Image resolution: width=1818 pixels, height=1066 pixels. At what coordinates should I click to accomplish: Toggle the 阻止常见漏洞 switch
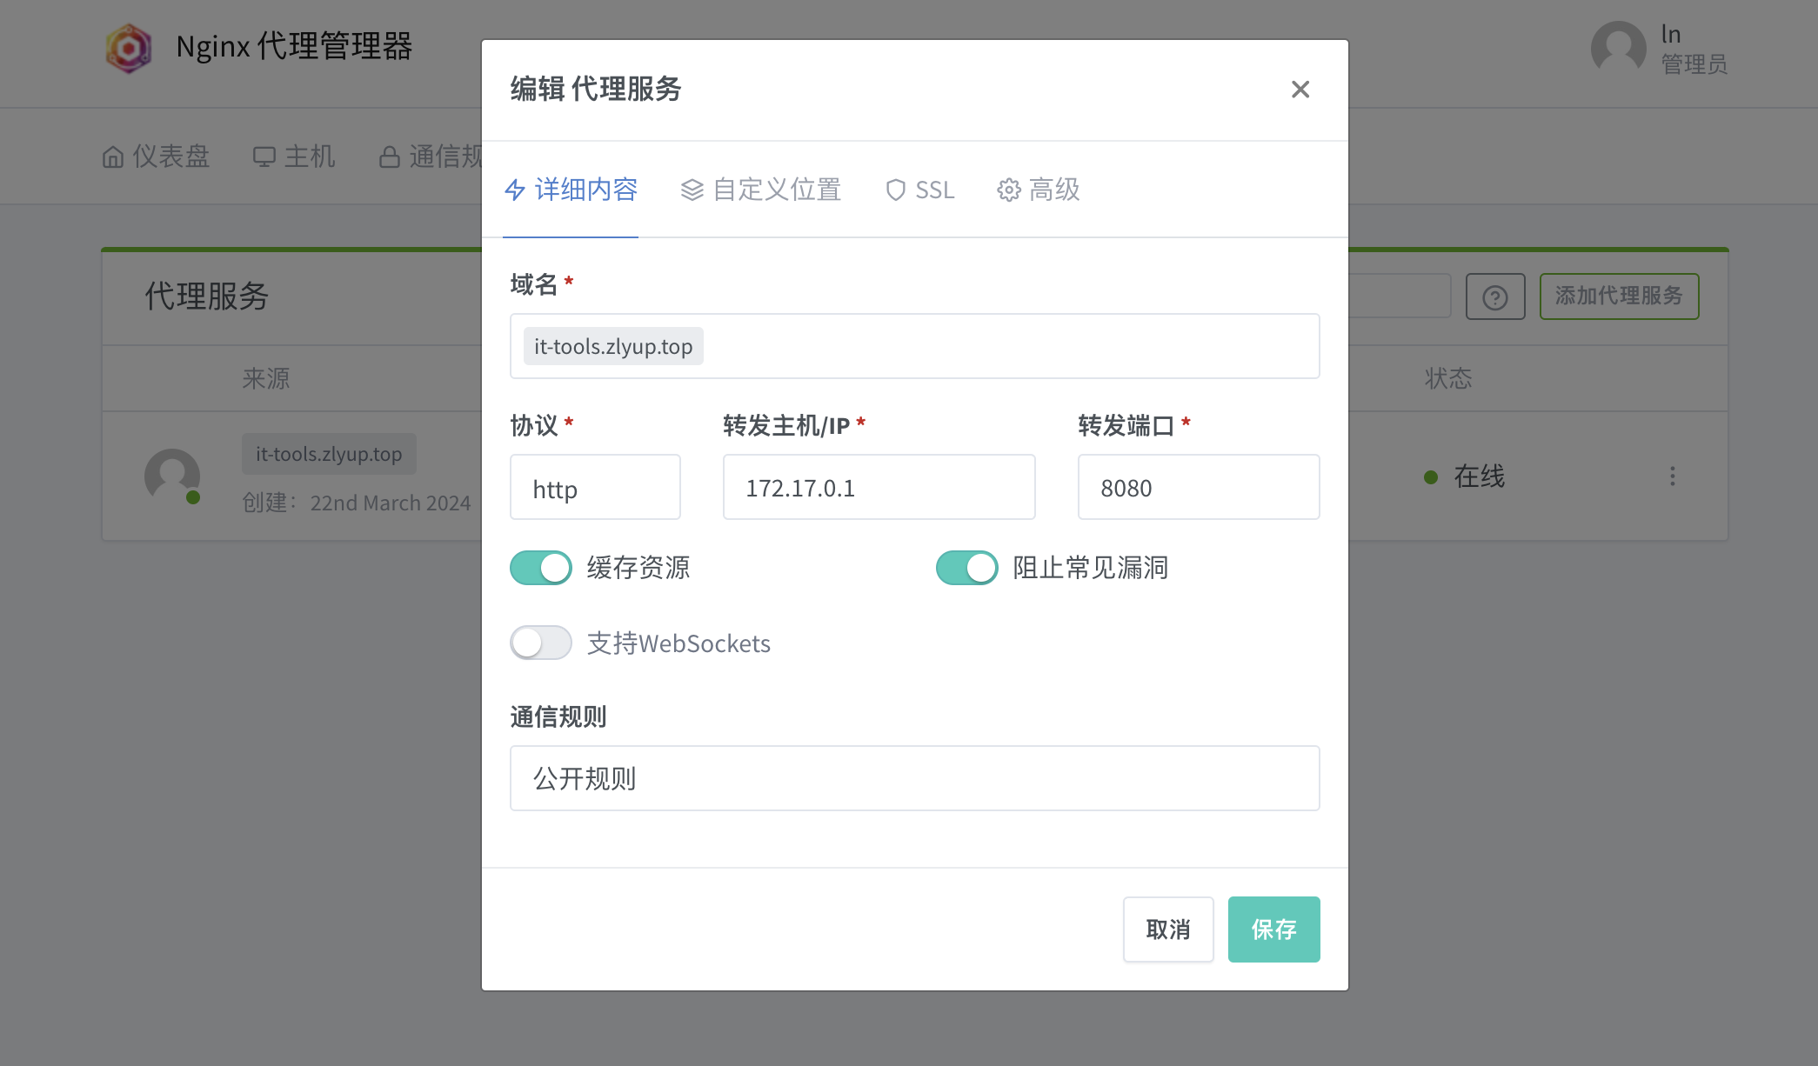966,568
